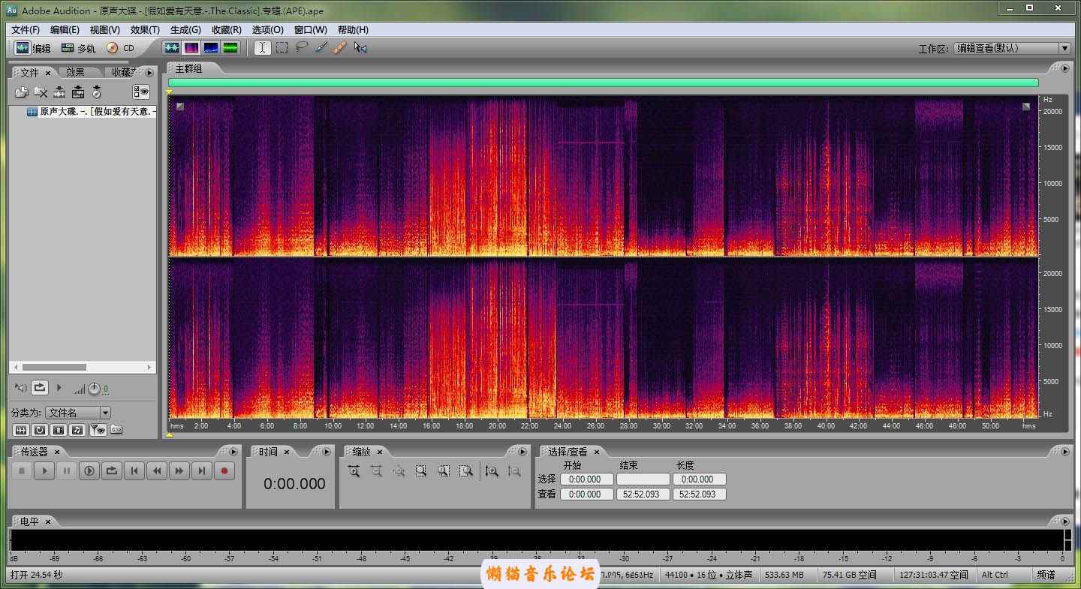The width and height of the screenshot is (1081, 589).
Task: Switch to 收藏夹 tab in left panel
Action: click(x=123, y=72)
